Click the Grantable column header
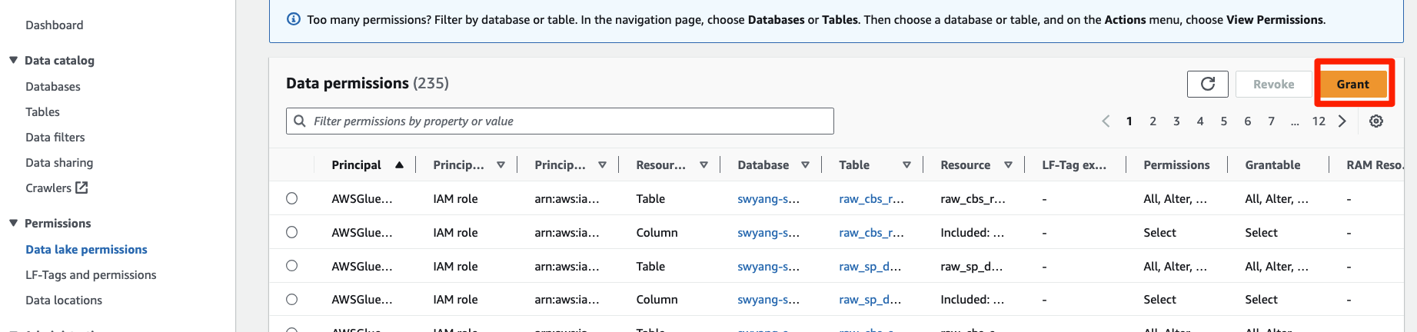1417x332 pixels. [1272, 165]
